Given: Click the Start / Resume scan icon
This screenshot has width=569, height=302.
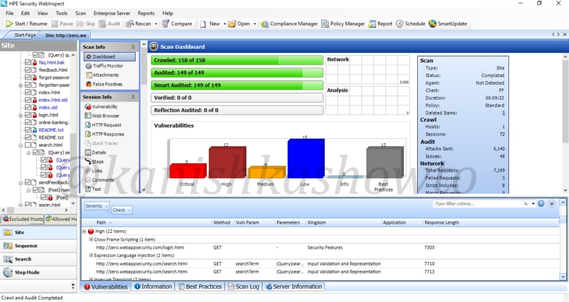Looking at the screenshot, I should point(9,23).
